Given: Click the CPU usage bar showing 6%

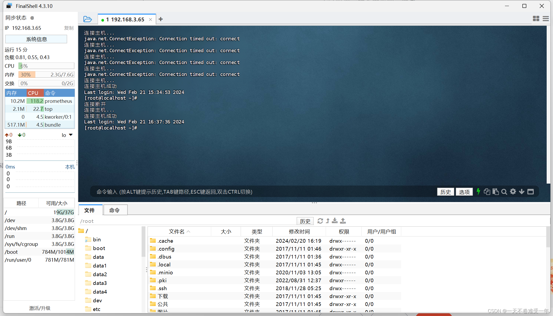Looking at the screenshot, I should coord(46,66).
